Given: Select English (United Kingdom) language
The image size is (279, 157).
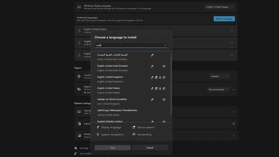Looking at the screenshot, I should [x=131, y=79].
